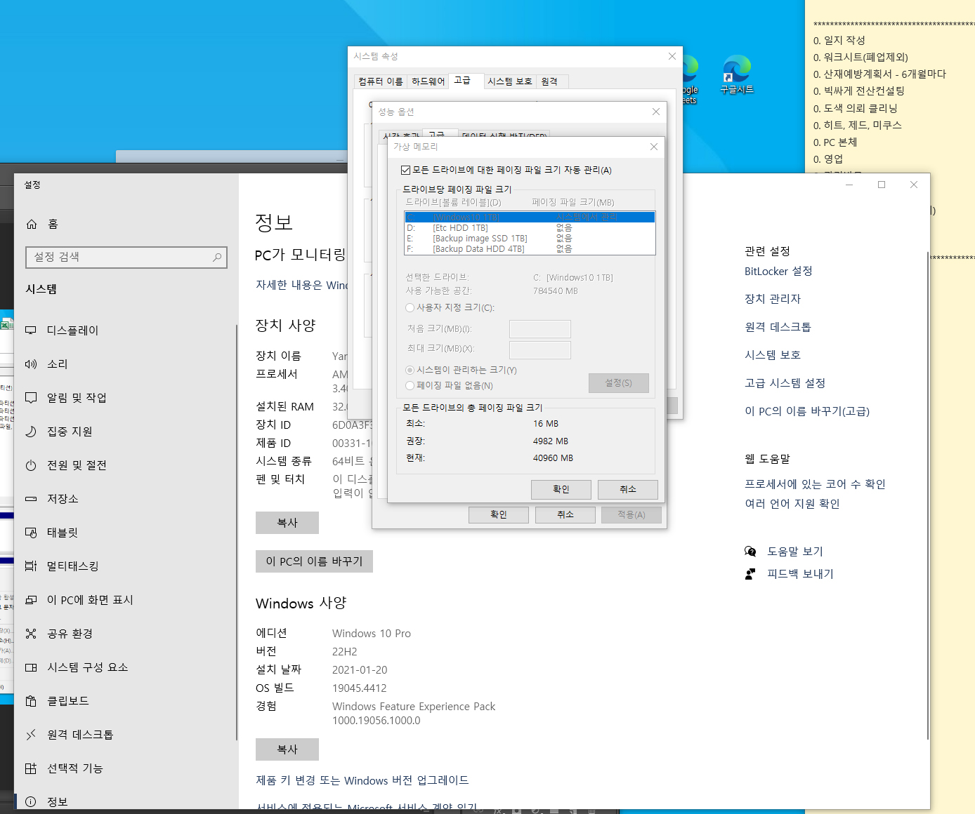Click the 설정(S) button in Virtual Memory

click(619, 382)
